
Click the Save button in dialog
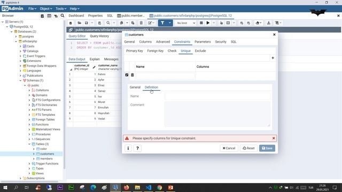click(267, 148)
